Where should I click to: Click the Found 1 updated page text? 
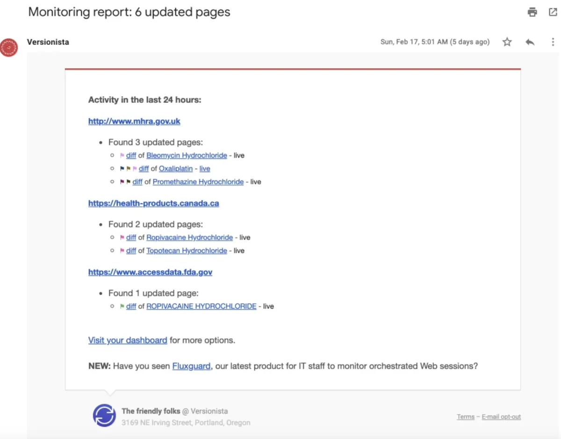153,293
